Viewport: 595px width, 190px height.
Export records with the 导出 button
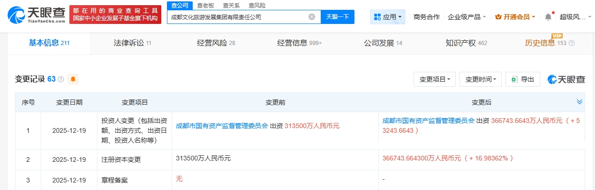pos(523,79)
